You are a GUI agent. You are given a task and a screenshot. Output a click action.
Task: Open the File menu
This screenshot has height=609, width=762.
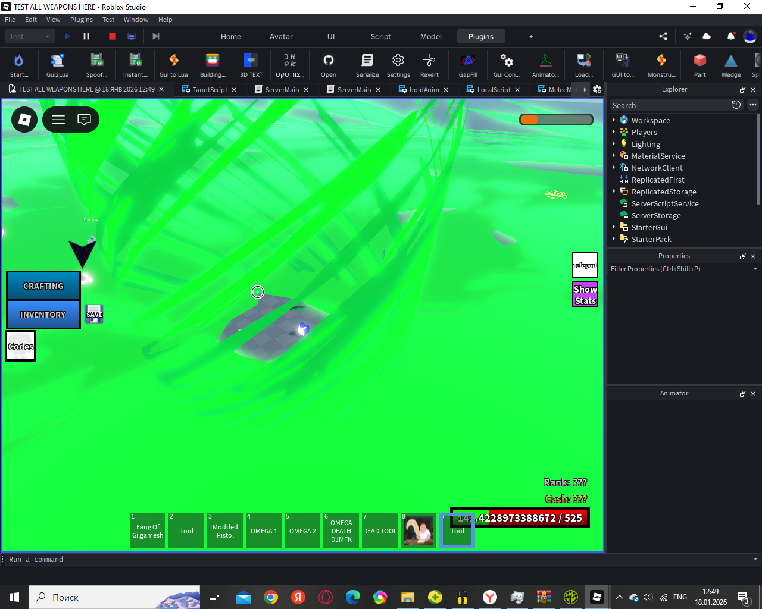[x=10, y=20]
